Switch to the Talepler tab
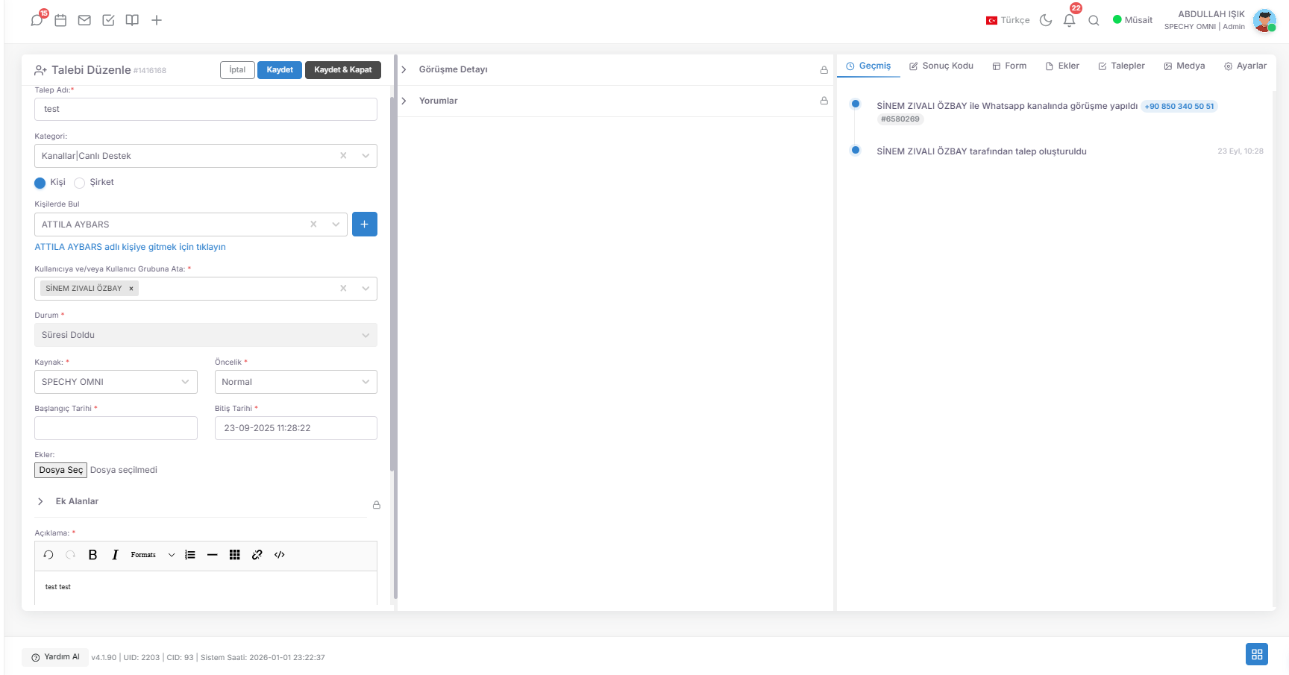The width and height of the screenshot is (1289, 675). 1121,66
